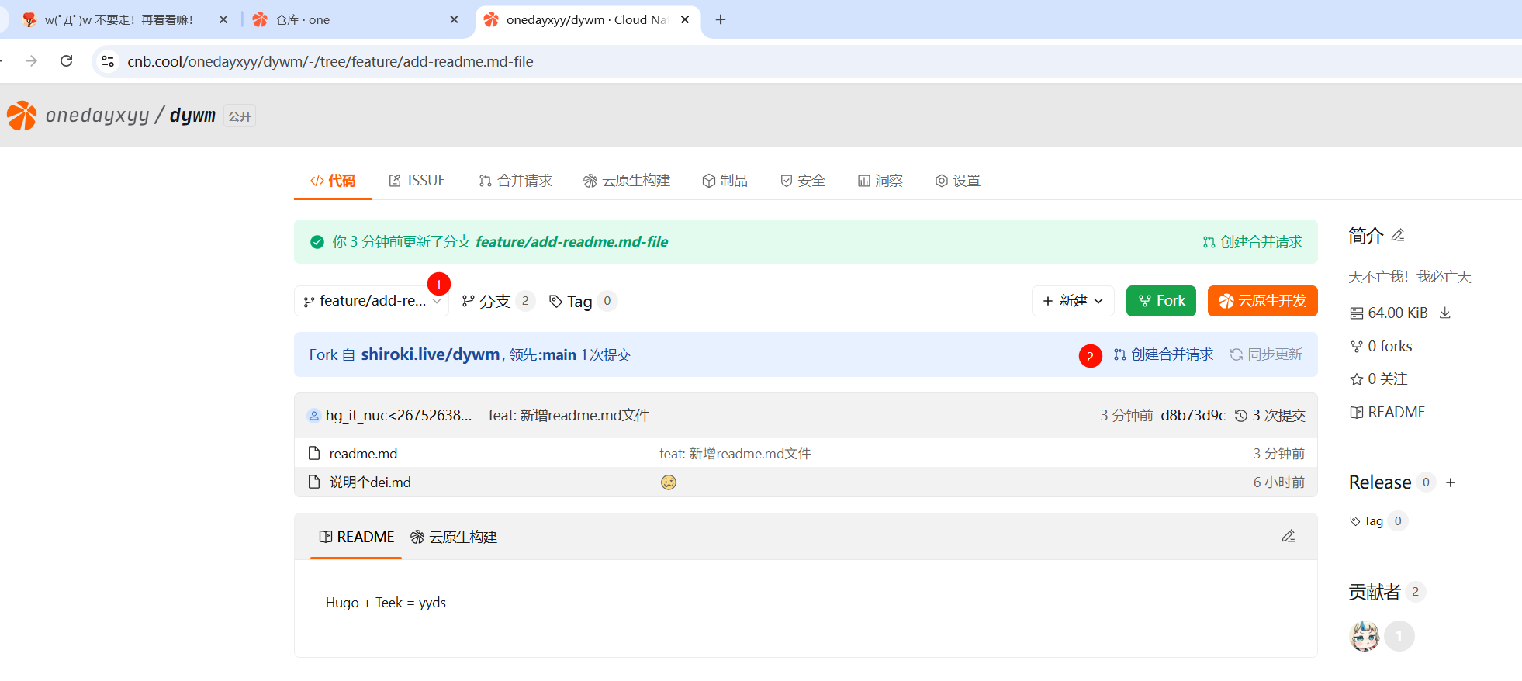Open a new browser tab
Viewport: 1522px width, 681px height.
tap(721, 19)
